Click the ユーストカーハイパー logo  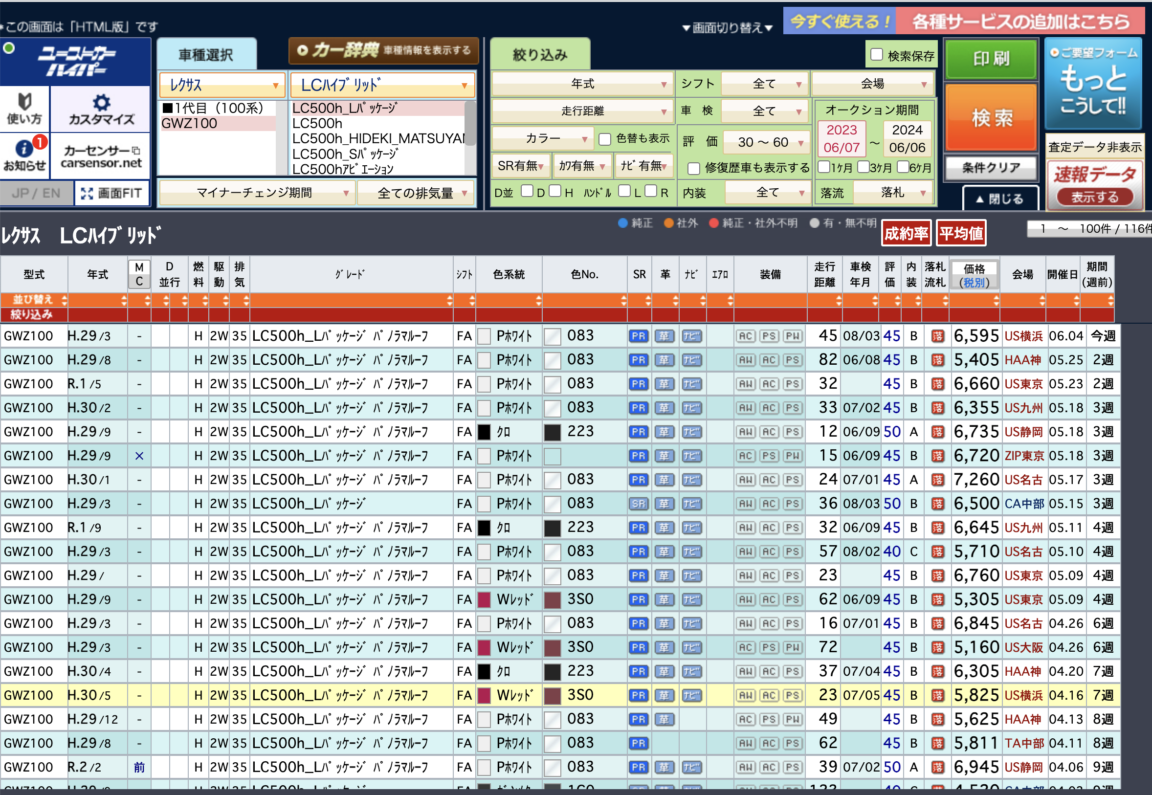tap(76, 62)
